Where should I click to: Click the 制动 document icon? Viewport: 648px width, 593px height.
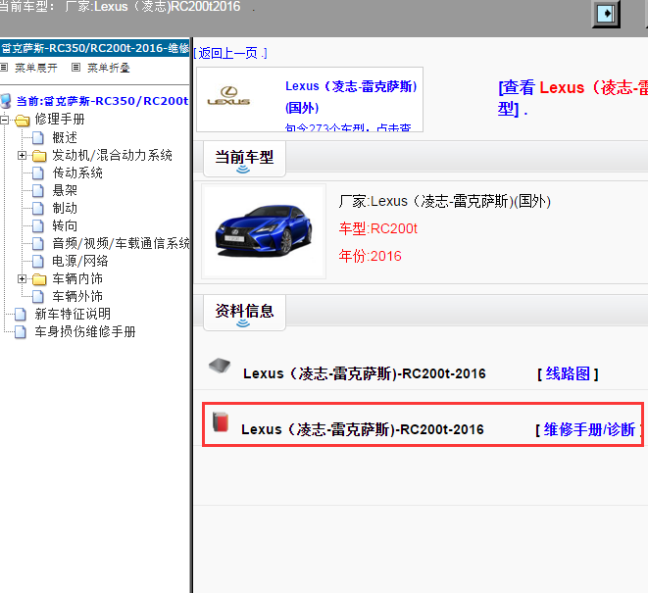click(x=37, y=208)
